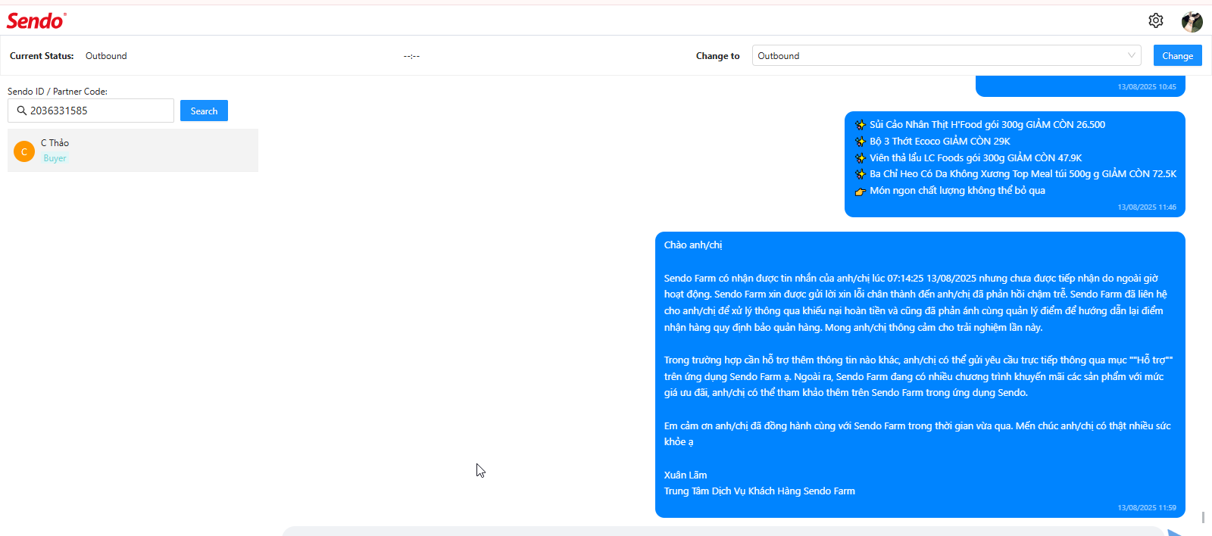Click the Search button

(204, 111)
